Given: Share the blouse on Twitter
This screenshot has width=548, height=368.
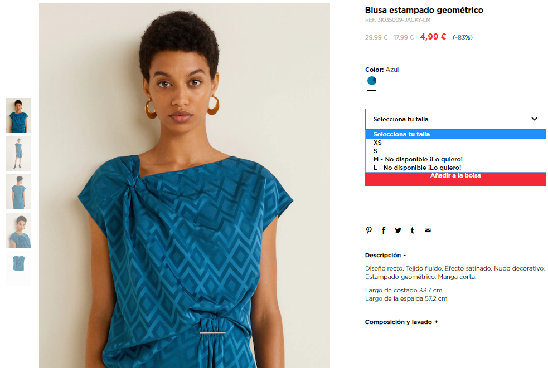Looking at the screenshot, I should 398,230.
